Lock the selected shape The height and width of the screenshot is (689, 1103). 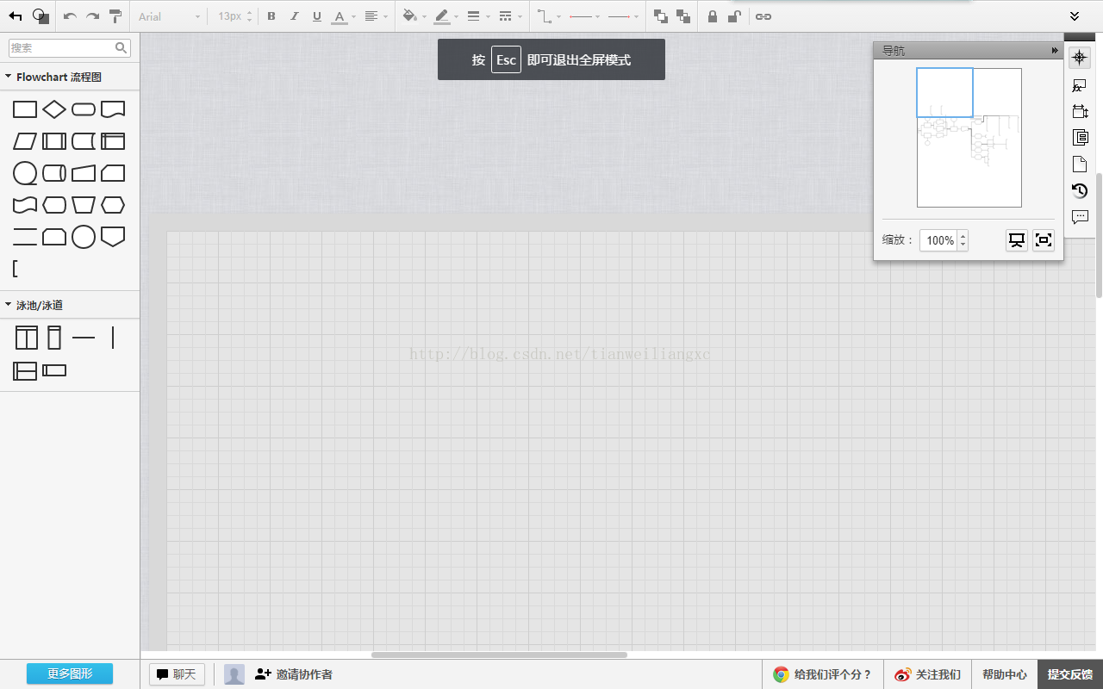click(x=713, y=16)
